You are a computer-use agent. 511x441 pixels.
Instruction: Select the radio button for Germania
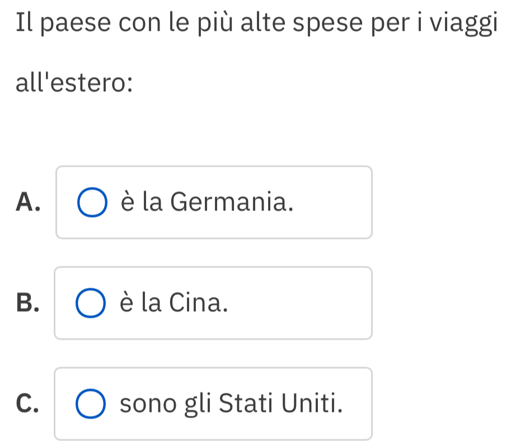click(x=91, y=203)
